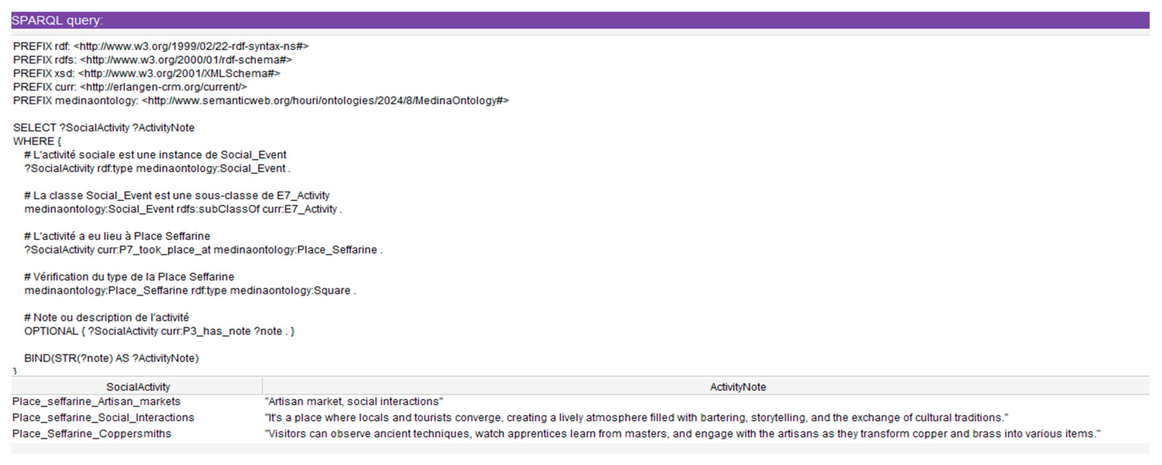Click the gray bar below results table
The width and height of the screenshot is (1162, 465).
580,449
